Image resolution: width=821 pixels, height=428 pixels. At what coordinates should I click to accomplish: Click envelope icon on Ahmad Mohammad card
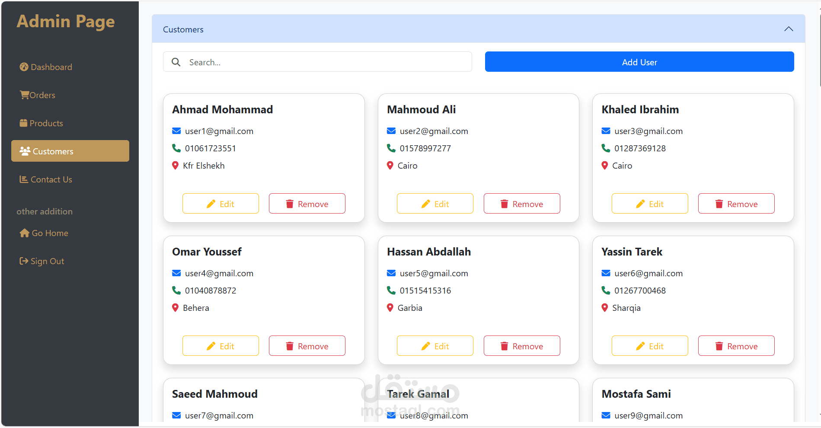coord(176,131)
